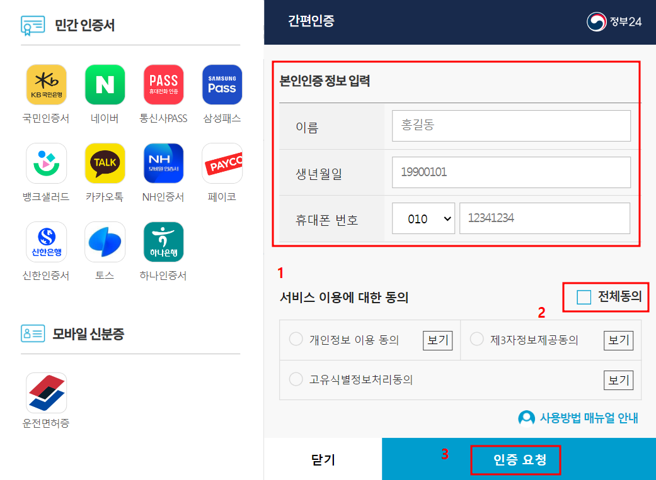
Task: Click the 통신사PASS label text
Action: 163,119
